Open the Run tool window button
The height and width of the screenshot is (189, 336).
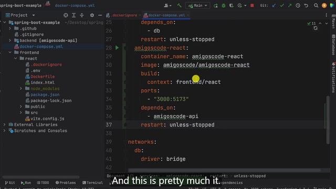coord(26,183)
